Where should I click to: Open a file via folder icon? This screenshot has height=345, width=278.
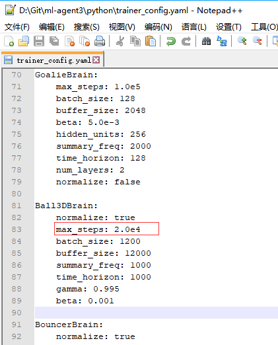[24, 41]
